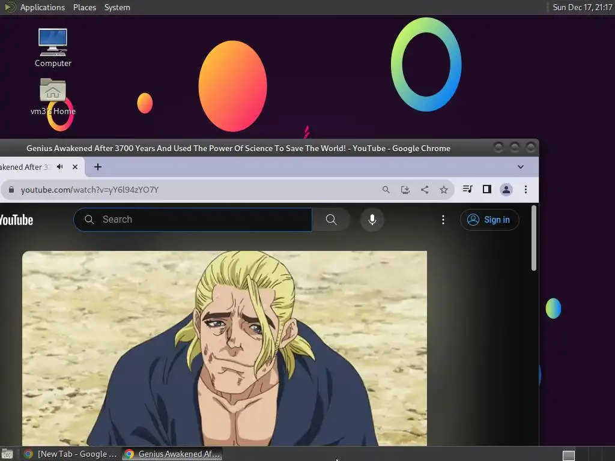Image resolution: width=615 pixels, height=461 pixels.
Task: Click the date and time clock
Action: 583,7
